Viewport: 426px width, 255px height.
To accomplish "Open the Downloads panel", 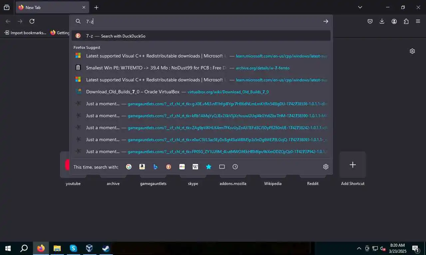I will tap(382, 21).
